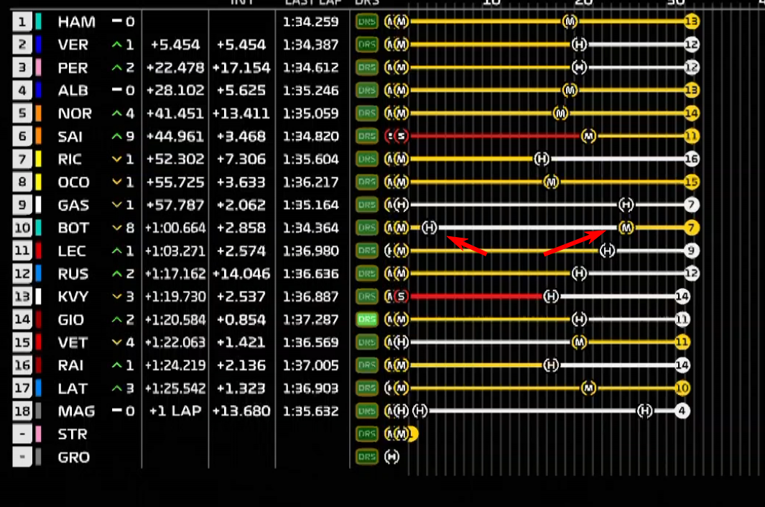Click KVY's hard tyre pit stop marker
The width and height of the screenshot is (765, 507).
pos(551,296)
